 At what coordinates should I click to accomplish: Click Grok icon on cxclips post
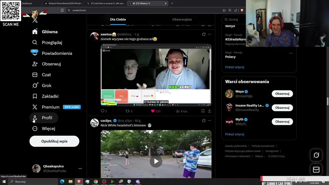tap(204, 121)
